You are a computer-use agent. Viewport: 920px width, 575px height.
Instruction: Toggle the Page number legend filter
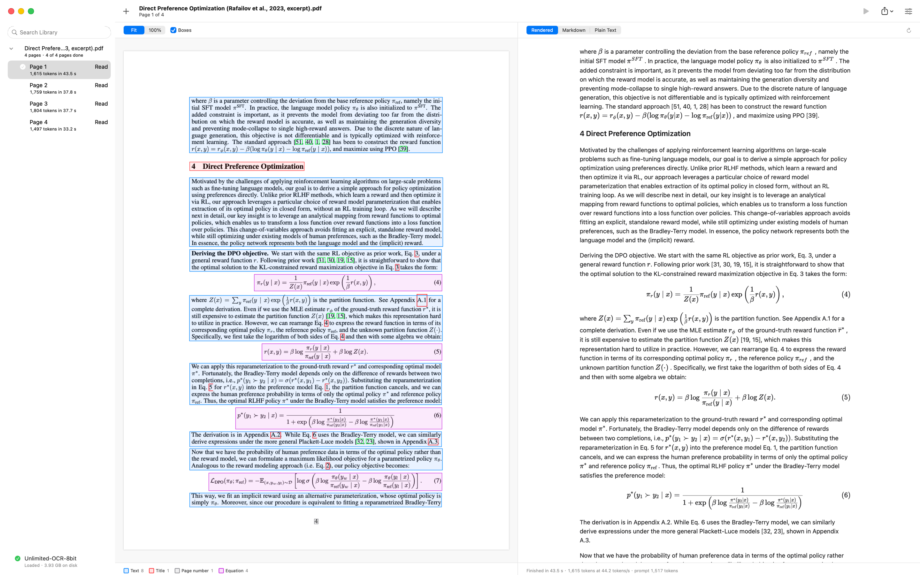tap(177, 571)
